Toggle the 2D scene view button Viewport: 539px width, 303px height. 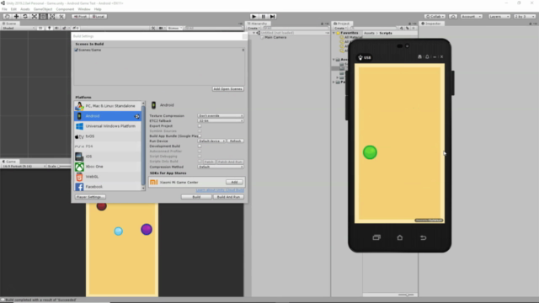pos(40,28)
